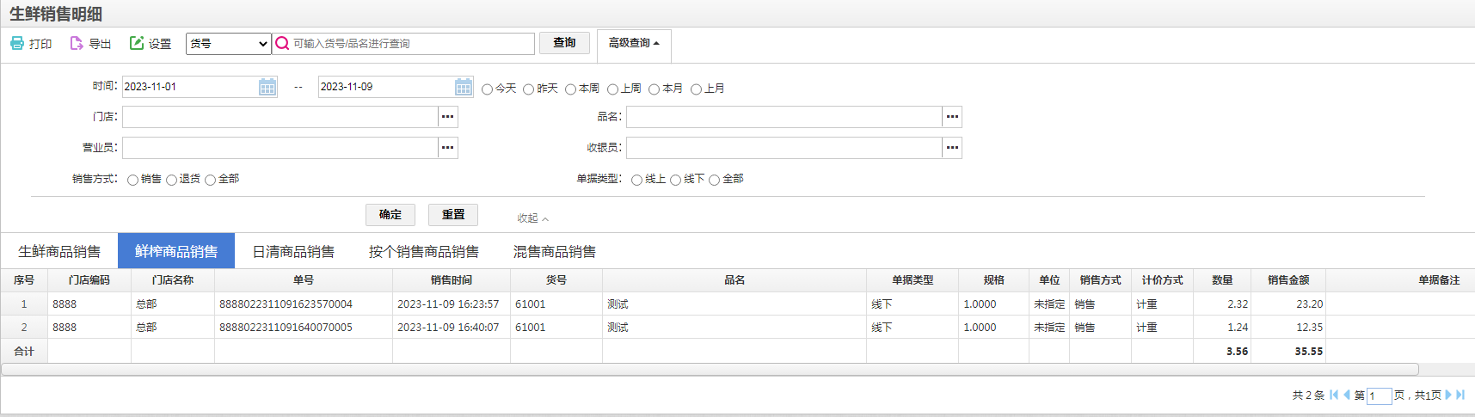Select 线上 for 单据类型
The height and width of the screenshot is (417, 1475).
click(x=636, y=180)
